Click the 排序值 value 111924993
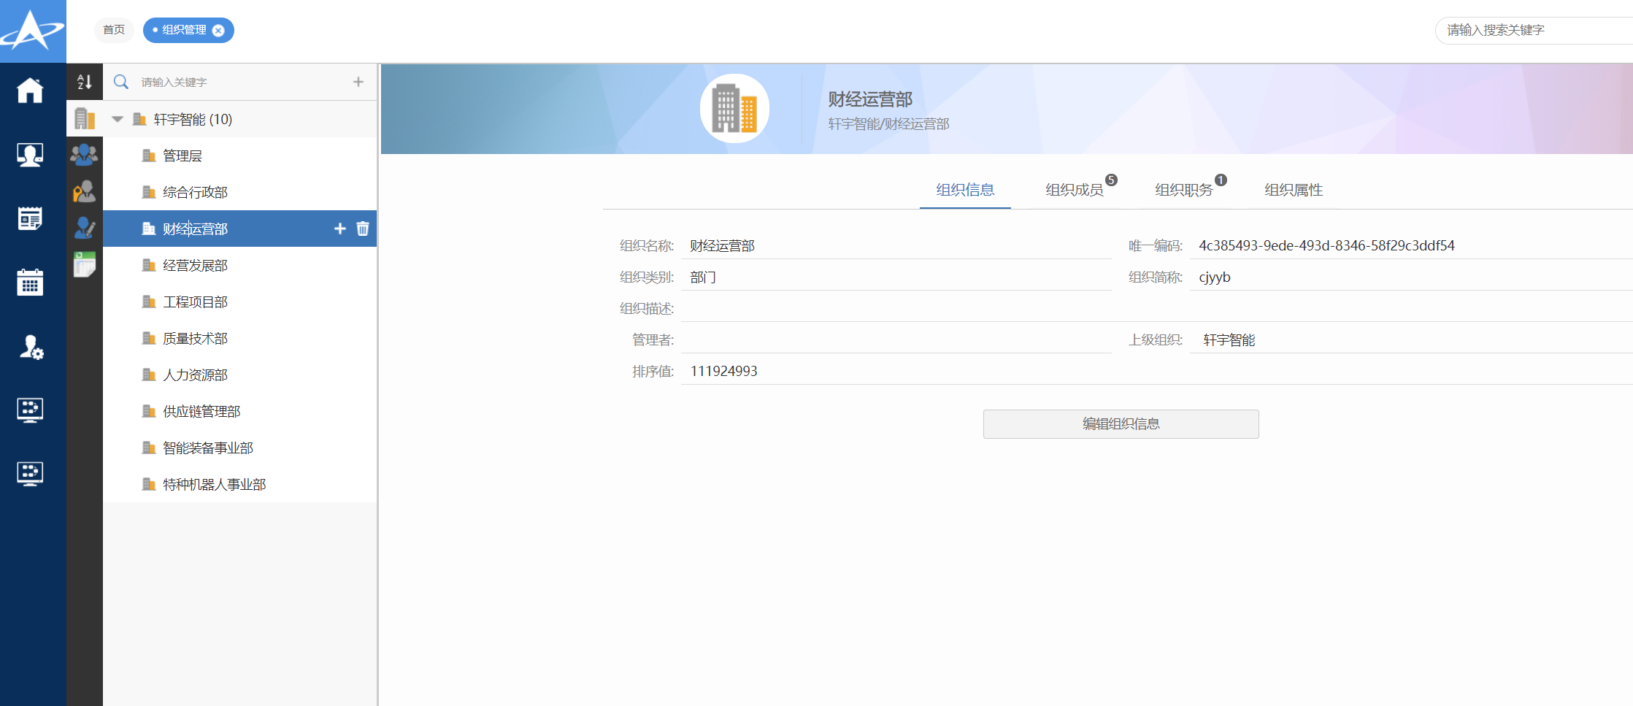The height and width of the screenshot is (706, 1633). pos(724,372)
